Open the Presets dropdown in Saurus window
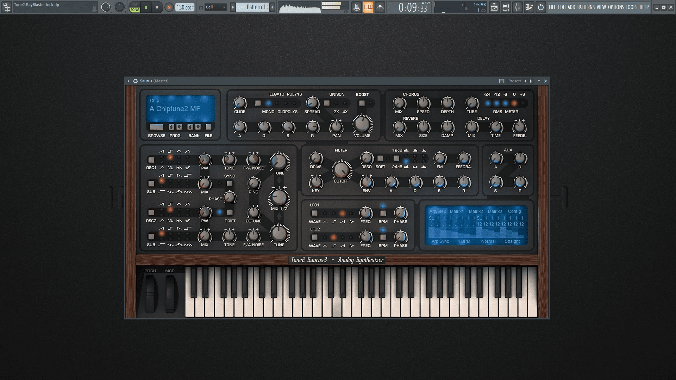Viewport: 676px width, 380px height. click(x=515, y=81)
